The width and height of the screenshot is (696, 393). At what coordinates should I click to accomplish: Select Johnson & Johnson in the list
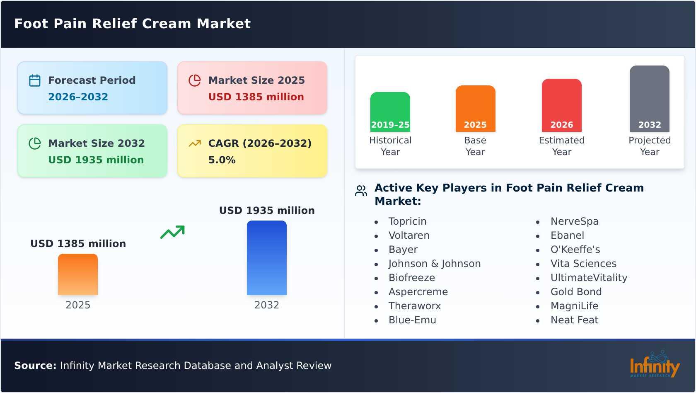[x=435, y=264]
